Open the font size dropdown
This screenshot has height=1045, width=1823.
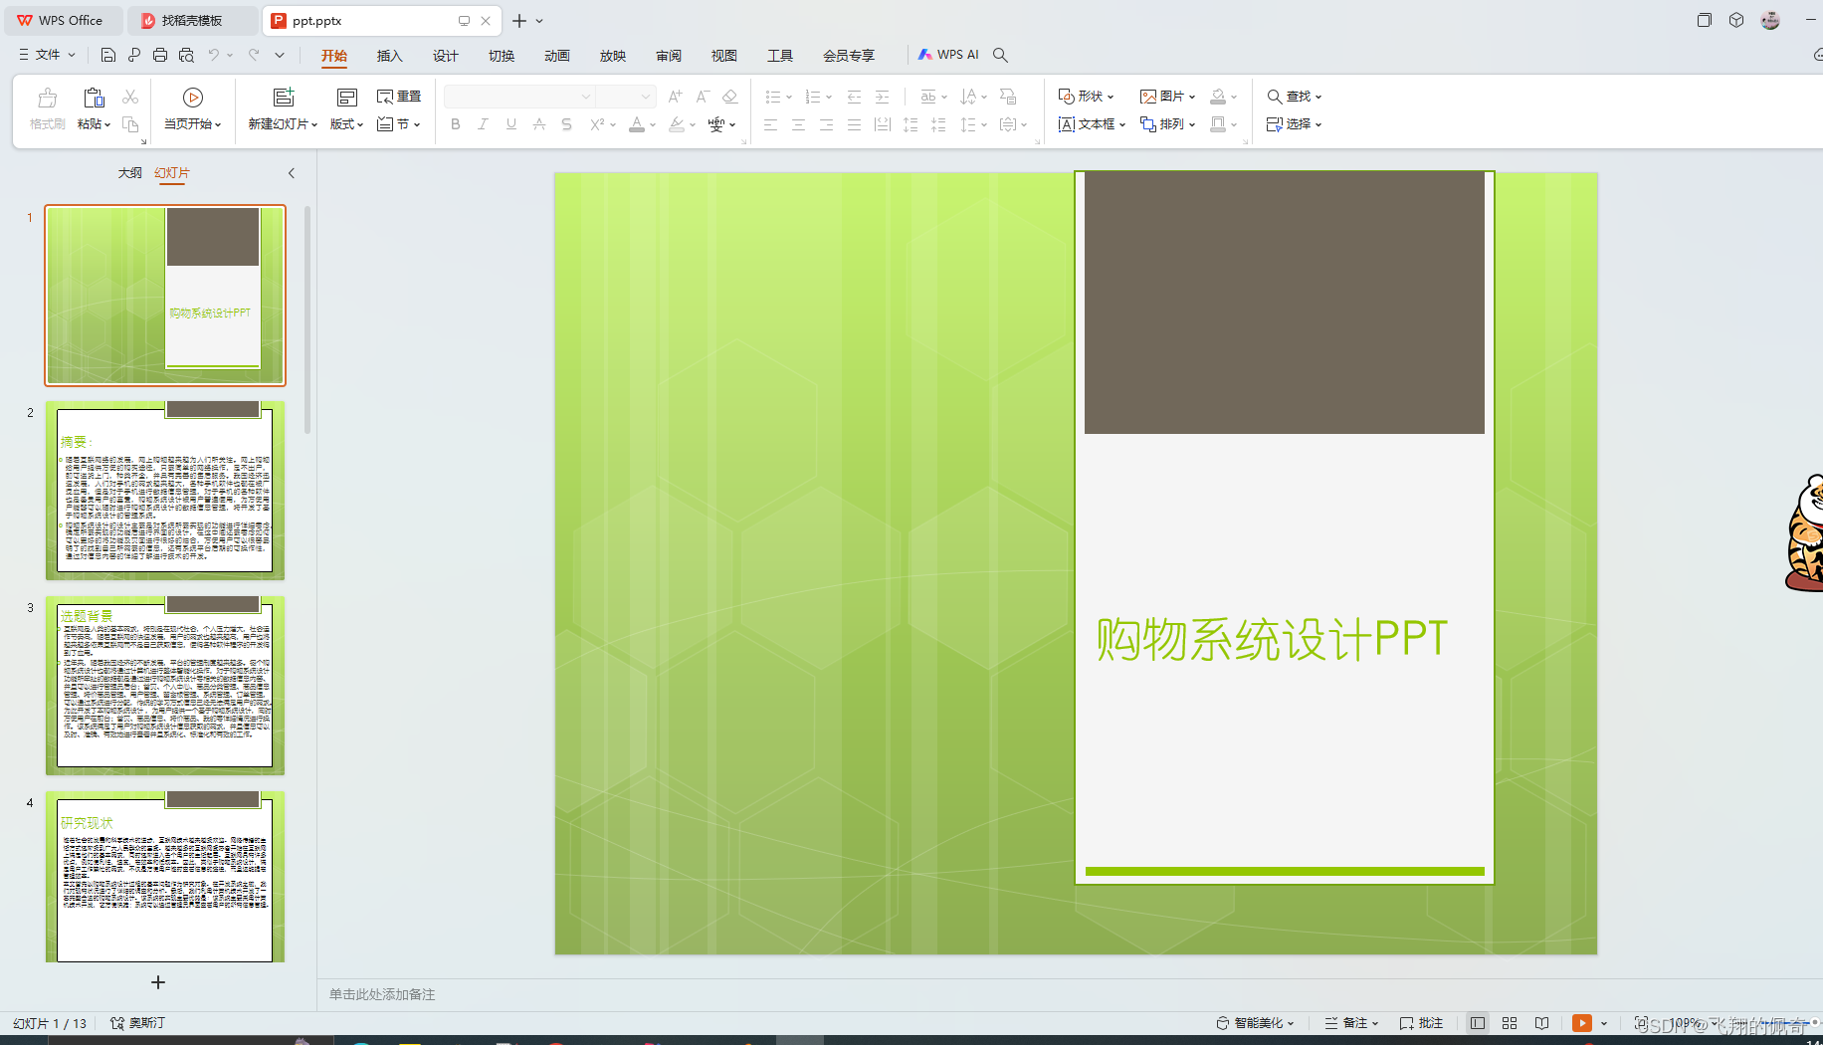click(646, 97)
